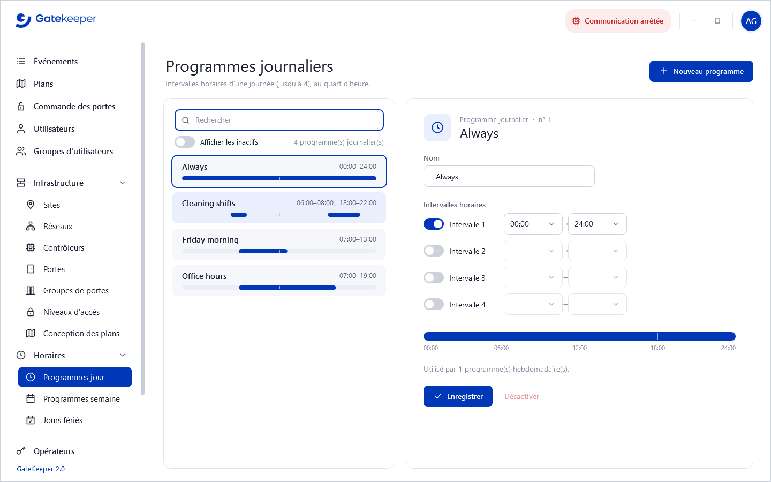Enable the Intervalle 2 switch

(x=434, y=251)
